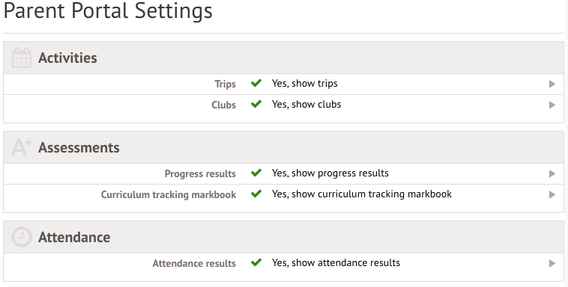Image resolution: width=568 pixels, height=287 pixels.
Task: Click the Curriculum tracking markbook label
Action: click(x=169, y=194)
